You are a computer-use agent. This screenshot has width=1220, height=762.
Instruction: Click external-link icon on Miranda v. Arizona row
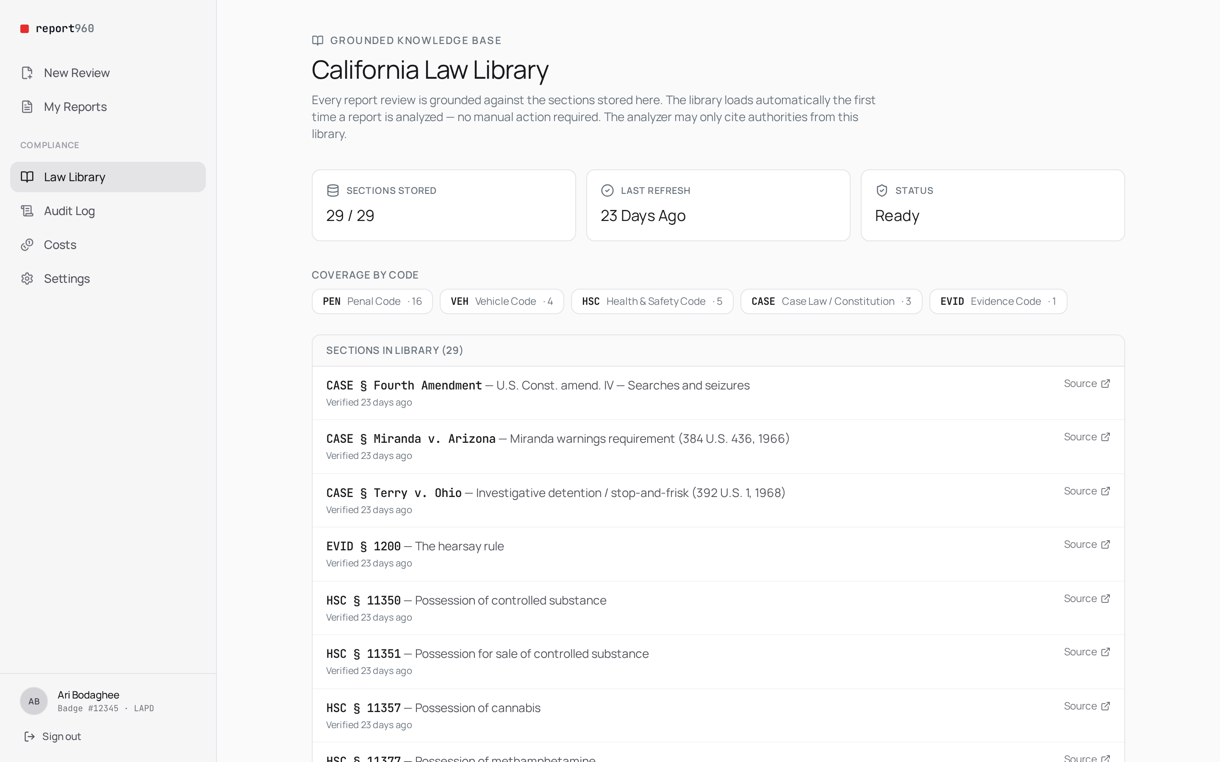pos(1106,437)
